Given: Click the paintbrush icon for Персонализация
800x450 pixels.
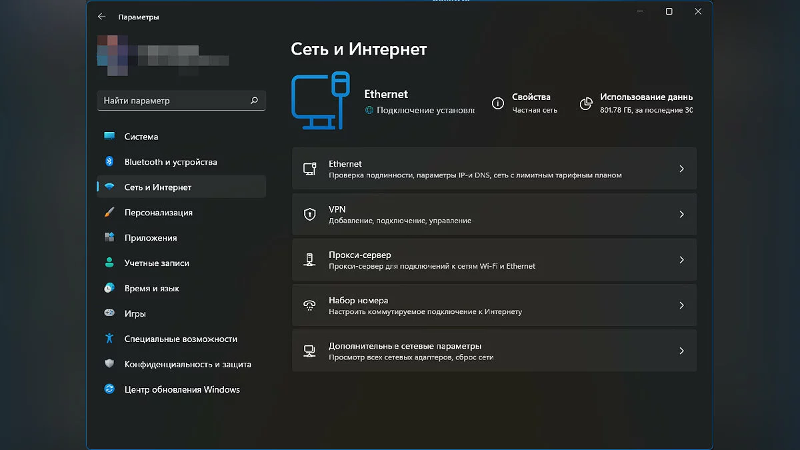Looking at the screenshot, I should (x=109, y=213).
